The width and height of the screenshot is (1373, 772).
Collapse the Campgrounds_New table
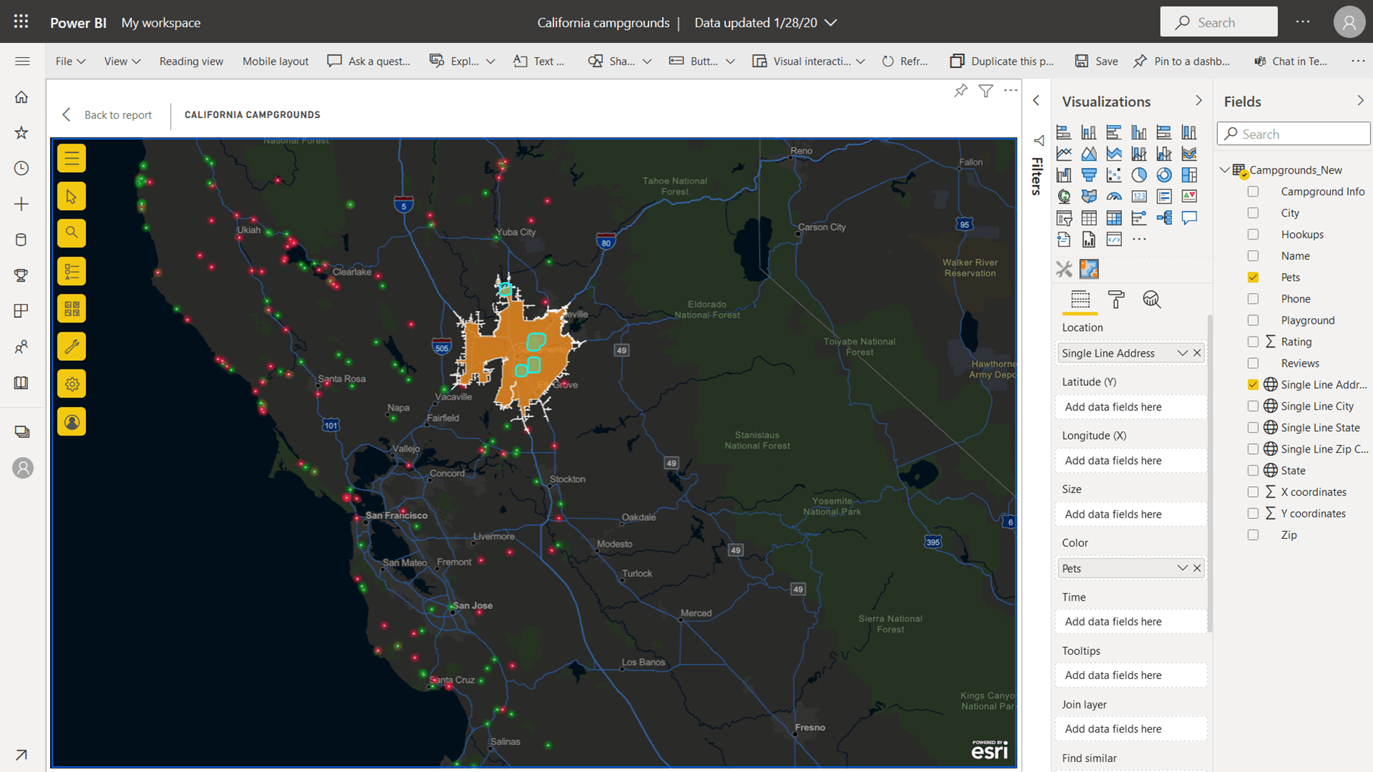[x=1224, y=169]
